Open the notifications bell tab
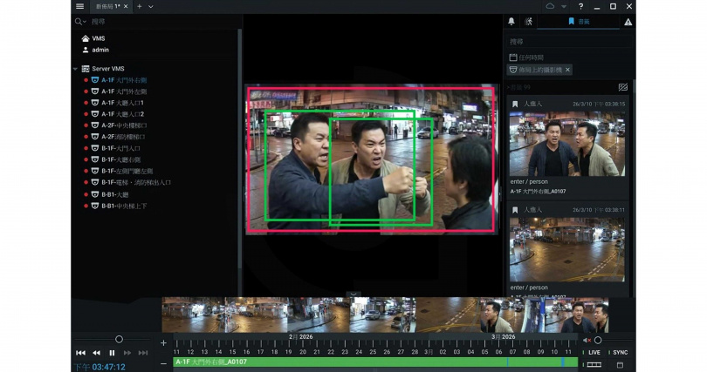 pos(511,22)
